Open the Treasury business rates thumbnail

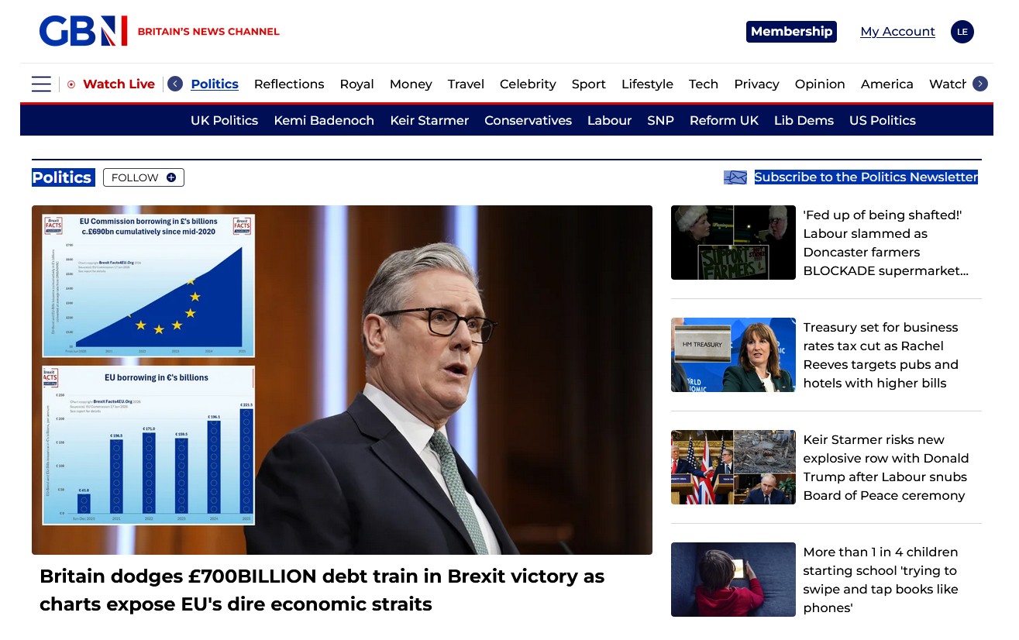(733, 355)
